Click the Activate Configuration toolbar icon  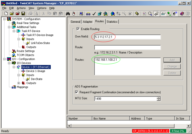click(99, 13)
